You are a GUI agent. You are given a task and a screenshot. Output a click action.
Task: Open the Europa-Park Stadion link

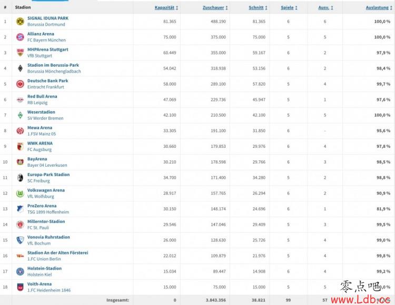pyautogui.click(x=48, y=174)
